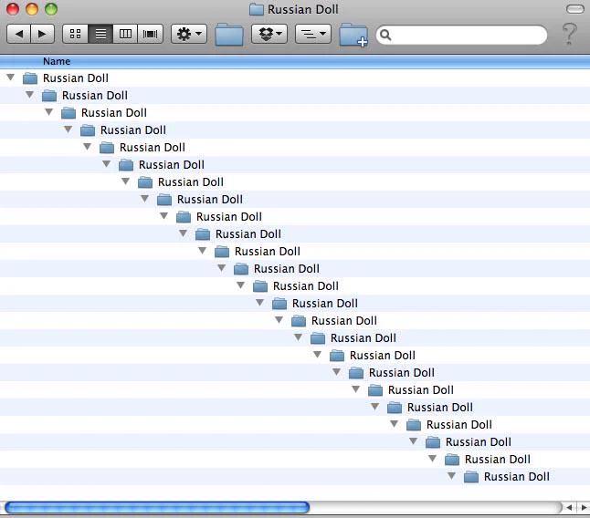Click the scroll-right arrow
The width and height of the screenshot is (590, 518).
point(584,508)
